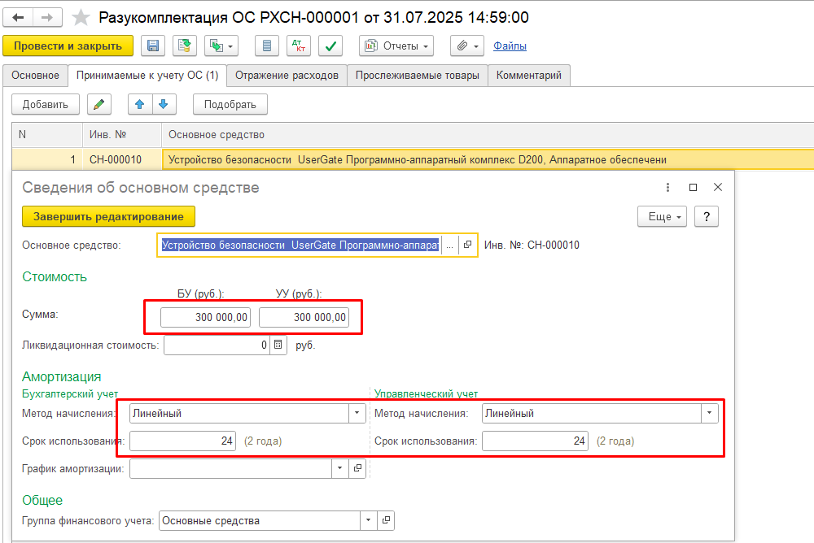
Task: Switch to the Отражение расходов tab
Action: click(287, 76)
